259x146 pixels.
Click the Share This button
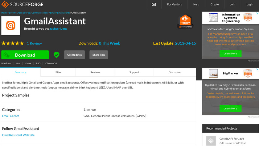[99, 55]
